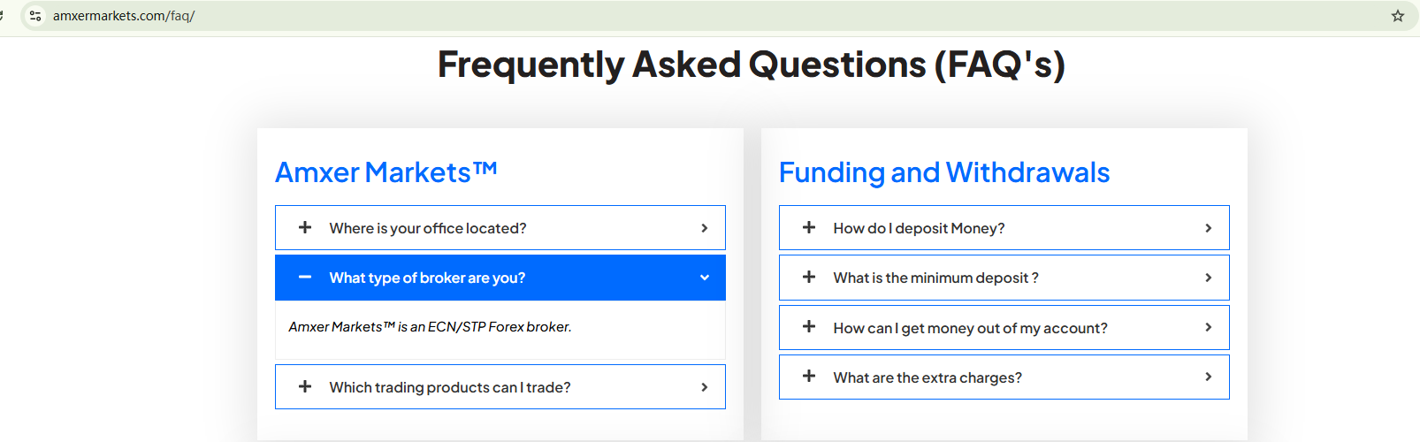The height and width of the screenshot is (442, 1420).
Task: Expand chevron for 'Where is your office located?'
Action: (x=705, y=228)
